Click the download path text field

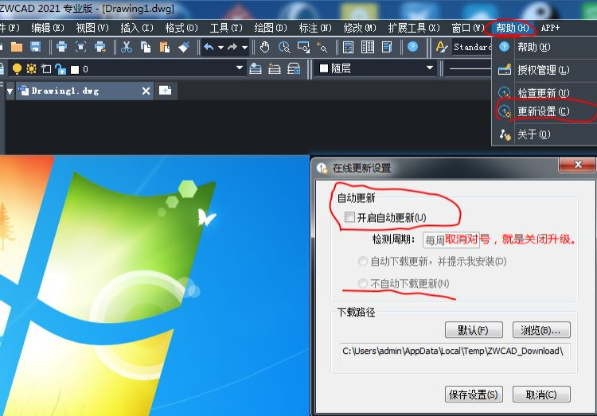click(x=455, y=351)
